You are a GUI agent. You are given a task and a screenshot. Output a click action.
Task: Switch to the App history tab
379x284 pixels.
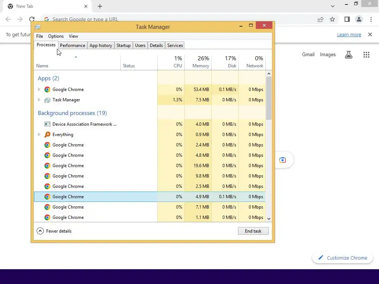coord(101,45)
